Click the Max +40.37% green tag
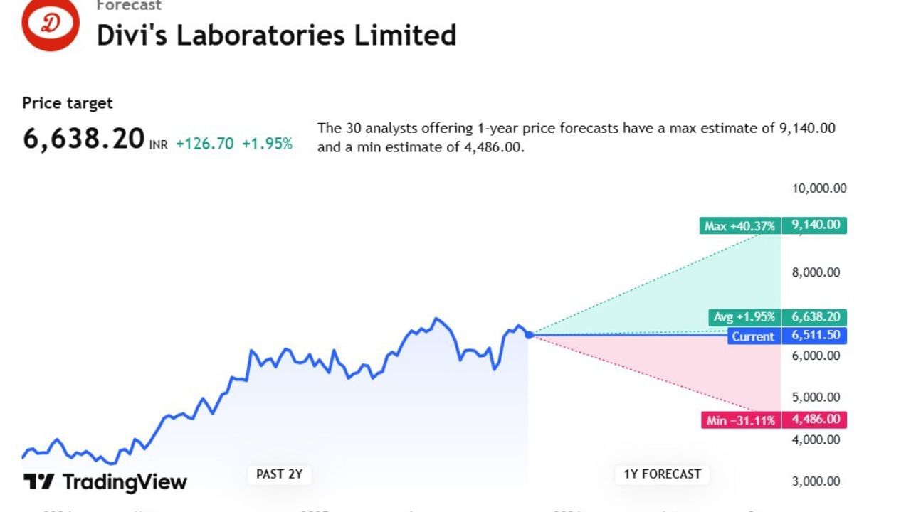 pyautogui.click(x=739, y=226)
